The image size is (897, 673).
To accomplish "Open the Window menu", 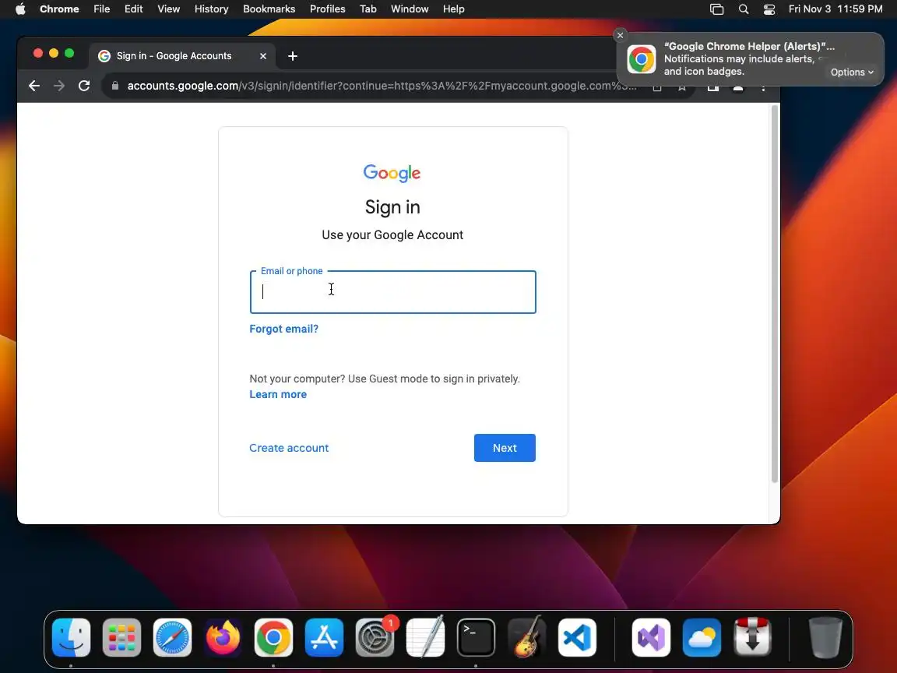I will tap(410, 9).
